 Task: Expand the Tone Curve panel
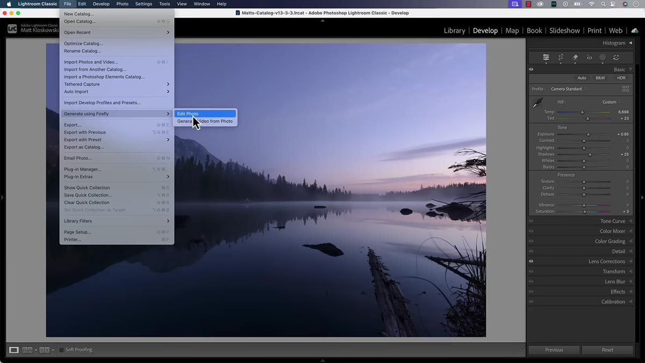630,221
